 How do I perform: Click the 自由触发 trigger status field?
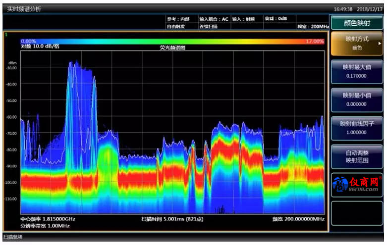[176, 27]
